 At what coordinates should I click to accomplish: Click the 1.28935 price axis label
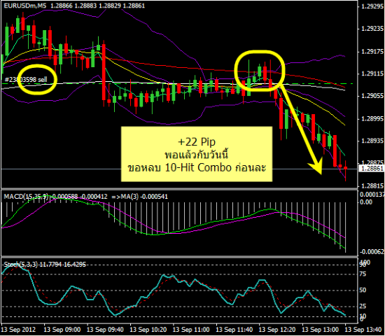(372, 141)
